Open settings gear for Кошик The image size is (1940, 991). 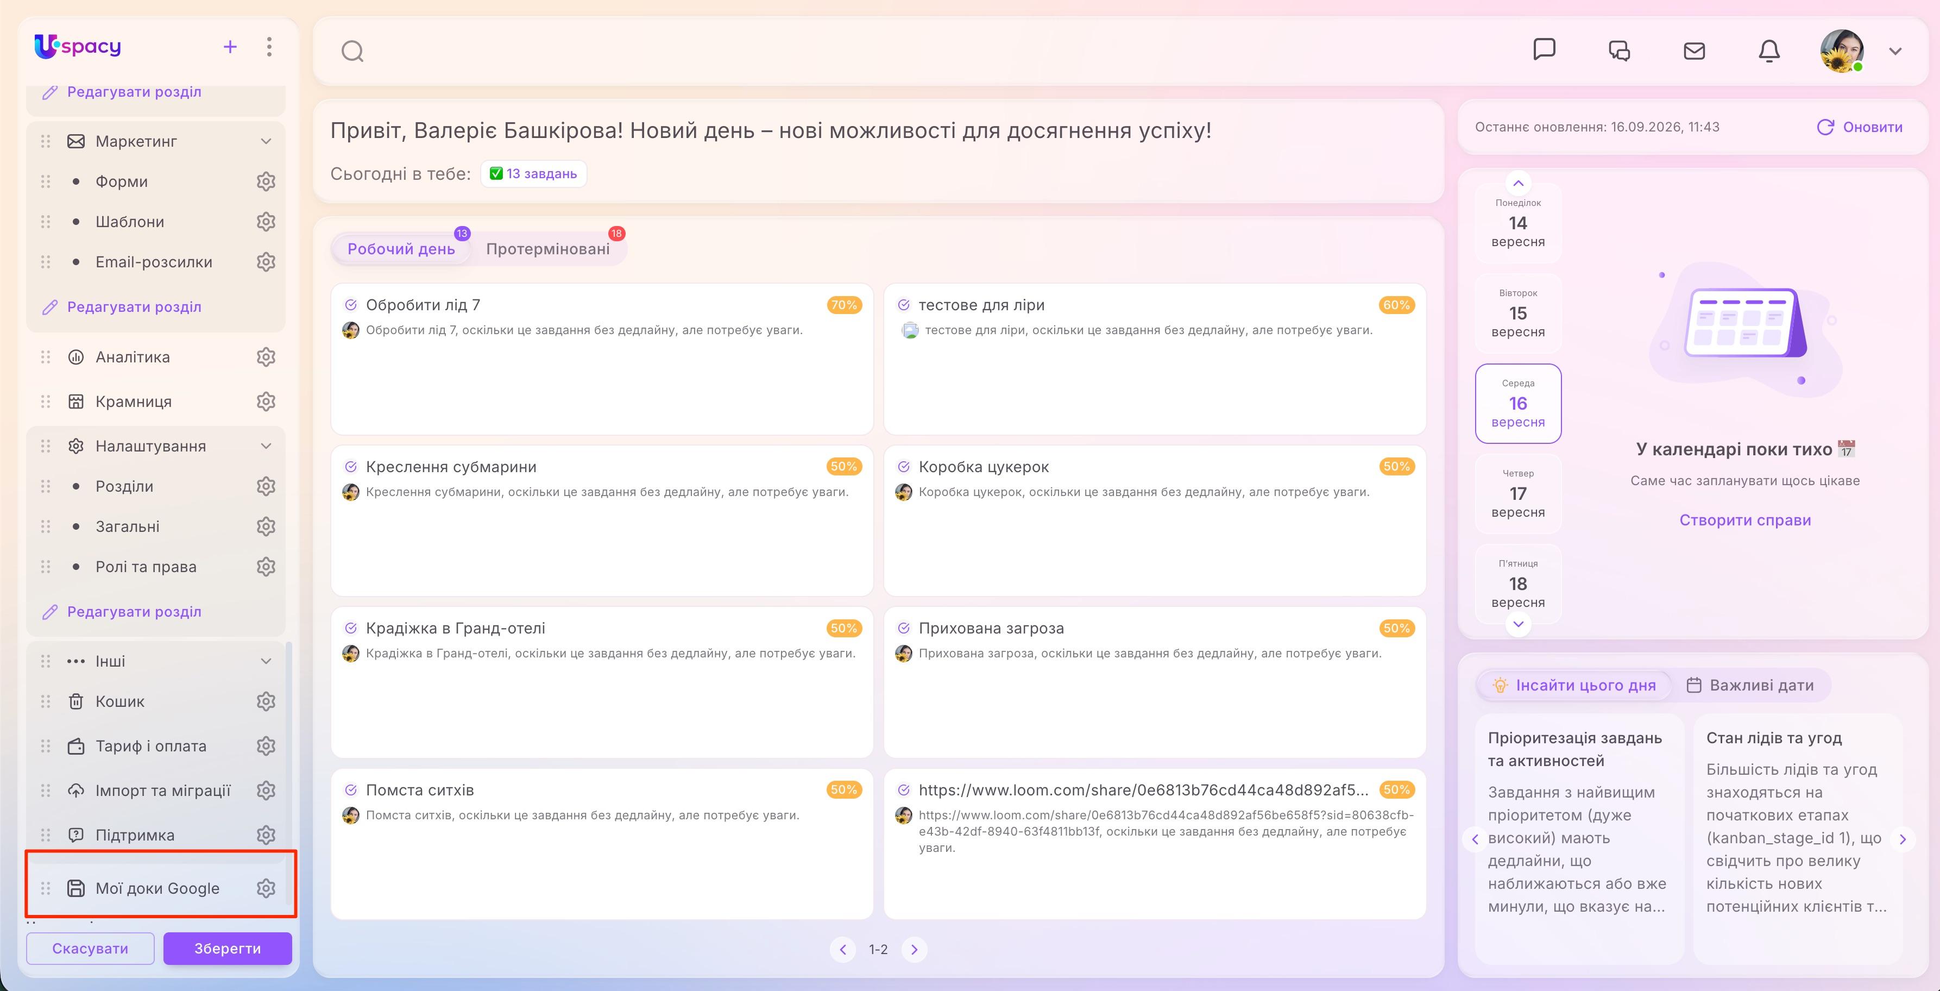click(x=266, y=701)
